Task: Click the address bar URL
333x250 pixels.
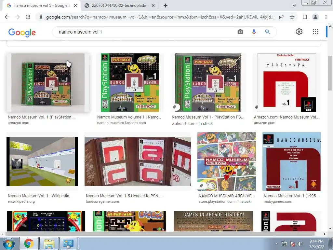Action: point(160,17)
